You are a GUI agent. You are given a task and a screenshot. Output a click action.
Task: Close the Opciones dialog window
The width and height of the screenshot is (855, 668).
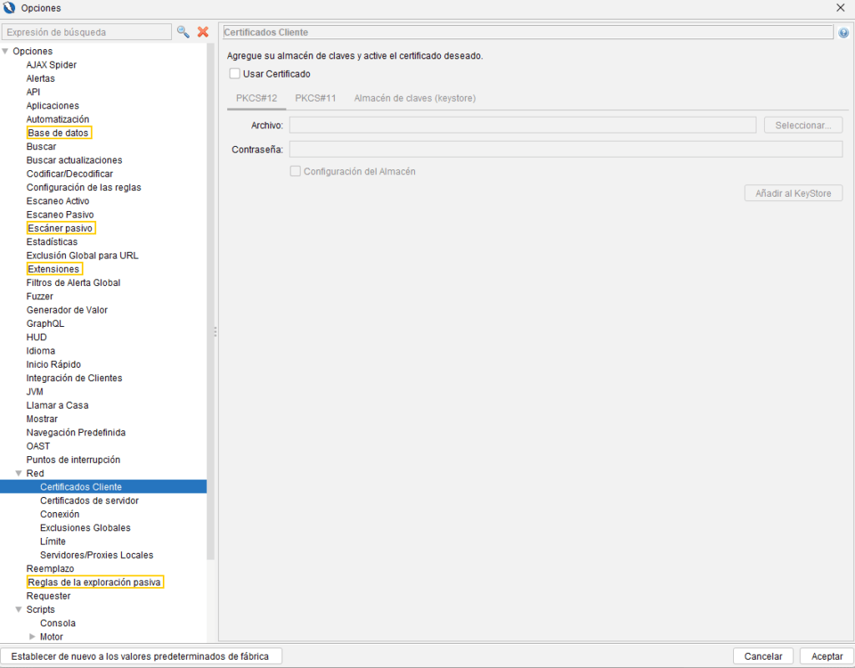pyautogui.click(x=840, y=8)
